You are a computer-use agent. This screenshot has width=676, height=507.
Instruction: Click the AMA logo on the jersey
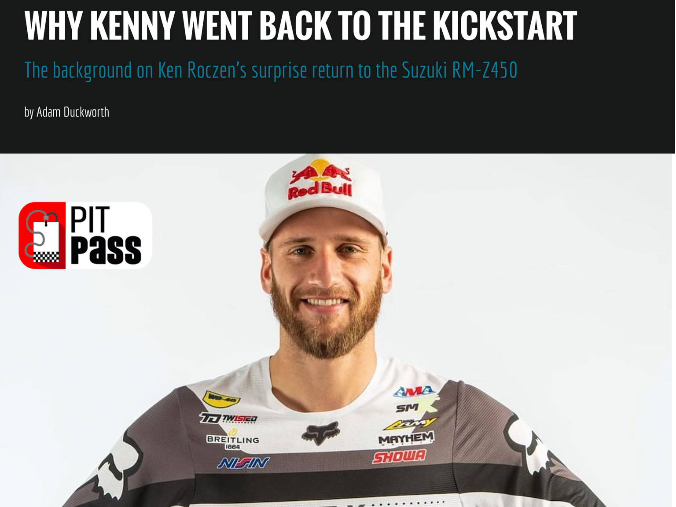tap(414, 391)
